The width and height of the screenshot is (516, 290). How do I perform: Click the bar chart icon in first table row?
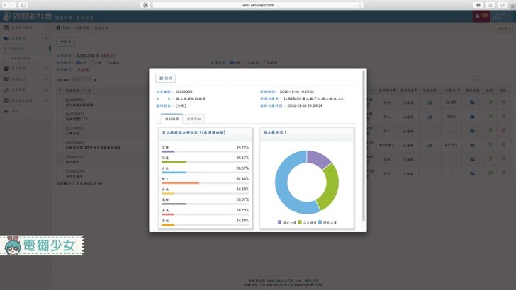coord(430,103)
